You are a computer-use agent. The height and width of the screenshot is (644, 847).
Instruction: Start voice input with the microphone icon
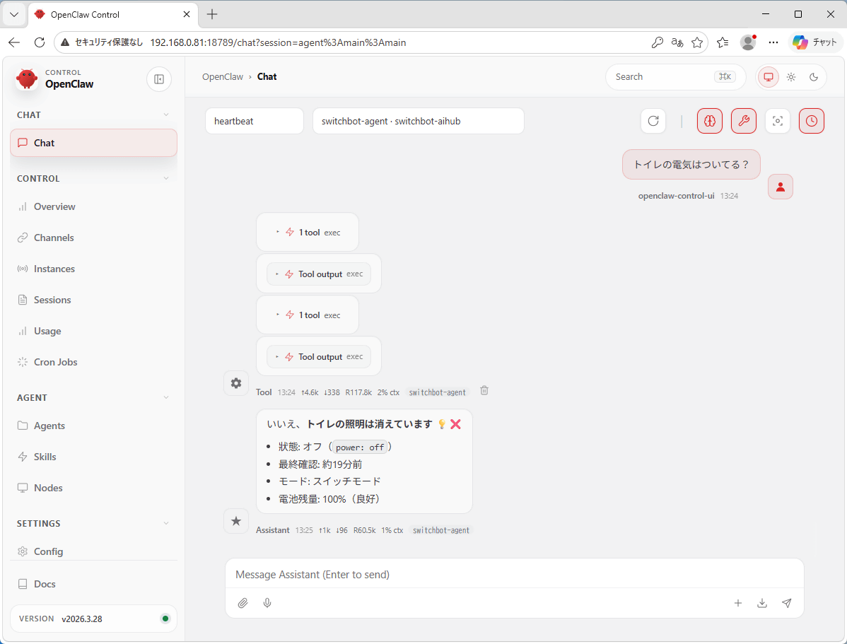click(x=267, y=603)
